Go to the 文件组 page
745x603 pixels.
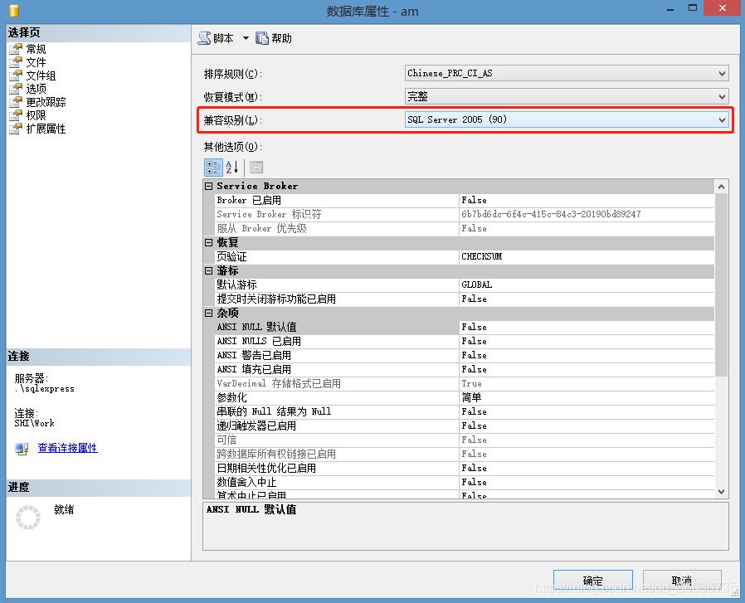tap(41, 75)
